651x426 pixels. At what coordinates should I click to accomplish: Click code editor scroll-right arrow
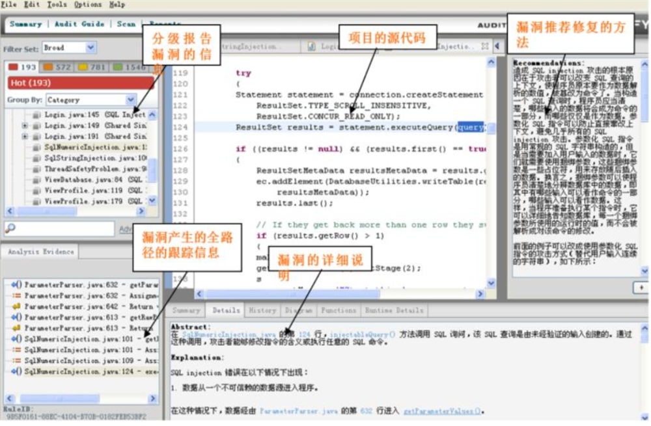(x=480, y=294)
